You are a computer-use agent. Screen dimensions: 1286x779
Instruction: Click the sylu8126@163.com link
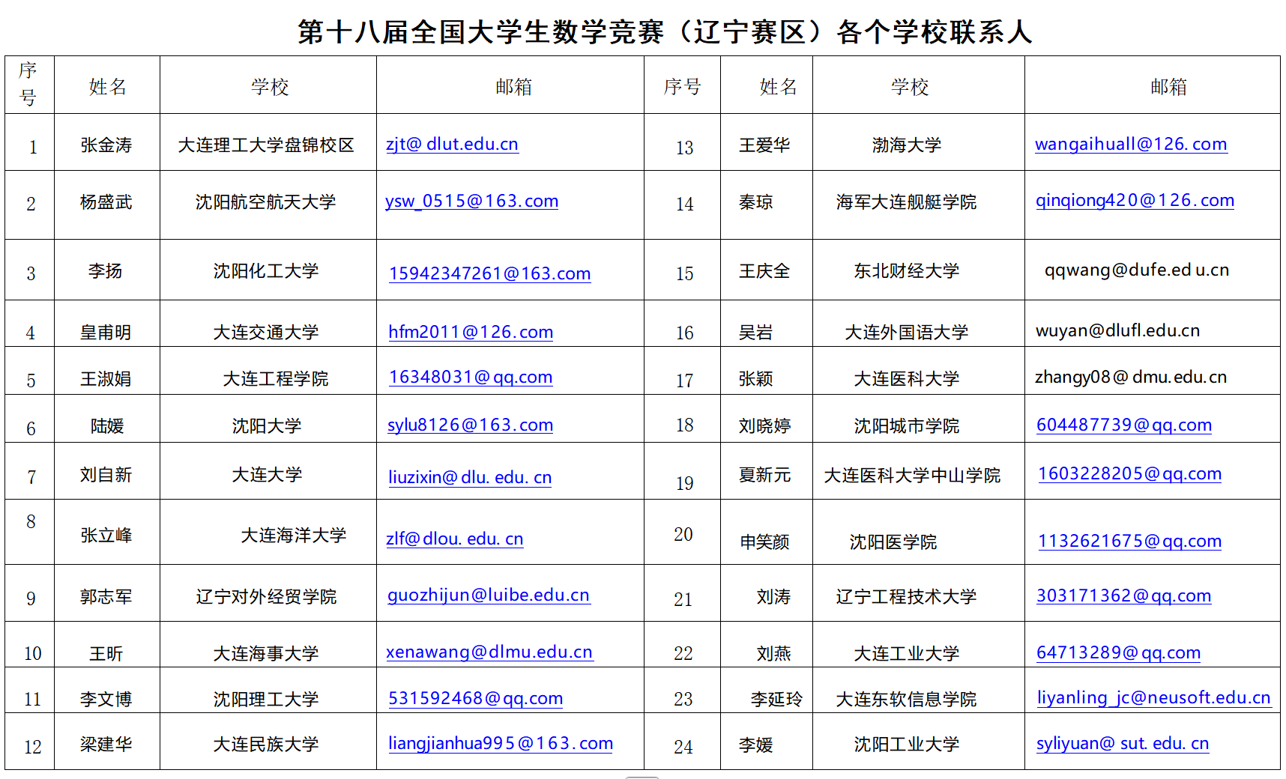pyautogui.click(x=470, y=425)
